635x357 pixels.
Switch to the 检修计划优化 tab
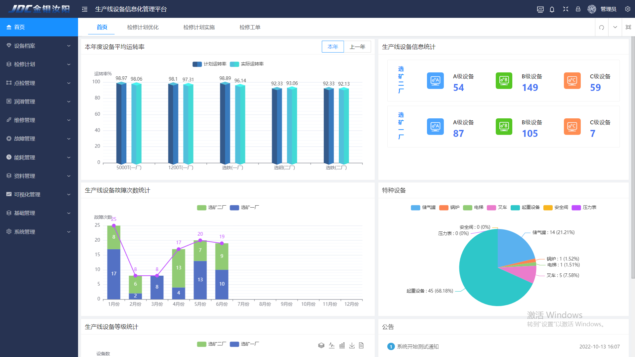[143, 27]
